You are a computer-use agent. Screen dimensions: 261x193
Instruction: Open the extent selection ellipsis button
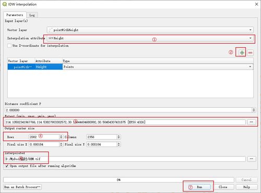click(252, 122)
